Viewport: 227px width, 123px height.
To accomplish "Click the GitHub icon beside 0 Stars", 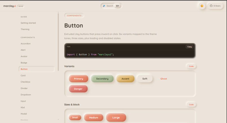I will pos(211,6).
